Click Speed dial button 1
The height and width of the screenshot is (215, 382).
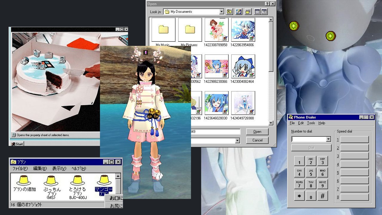coord(355,140)
